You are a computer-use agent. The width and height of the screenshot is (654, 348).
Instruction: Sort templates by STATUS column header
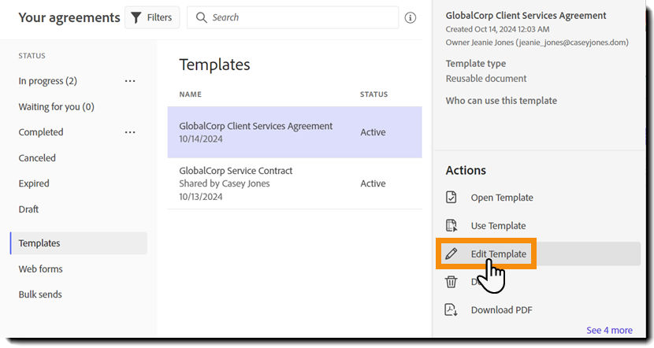(x=373, y=94)
